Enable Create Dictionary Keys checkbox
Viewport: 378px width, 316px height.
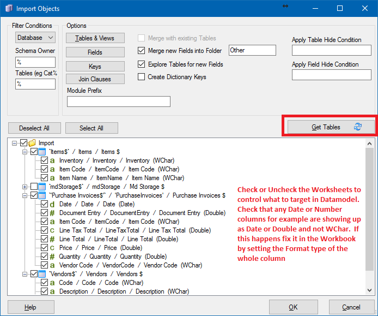pos(141,77)
